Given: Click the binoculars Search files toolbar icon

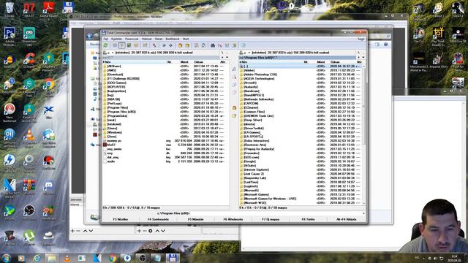Looking at the screenshot, I should 213,45.
